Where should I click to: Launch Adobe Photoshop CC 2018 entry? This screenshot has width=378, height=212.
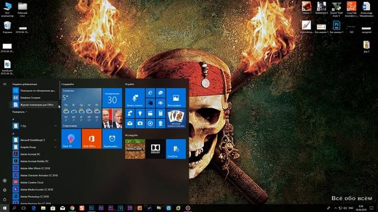[35, 196]
